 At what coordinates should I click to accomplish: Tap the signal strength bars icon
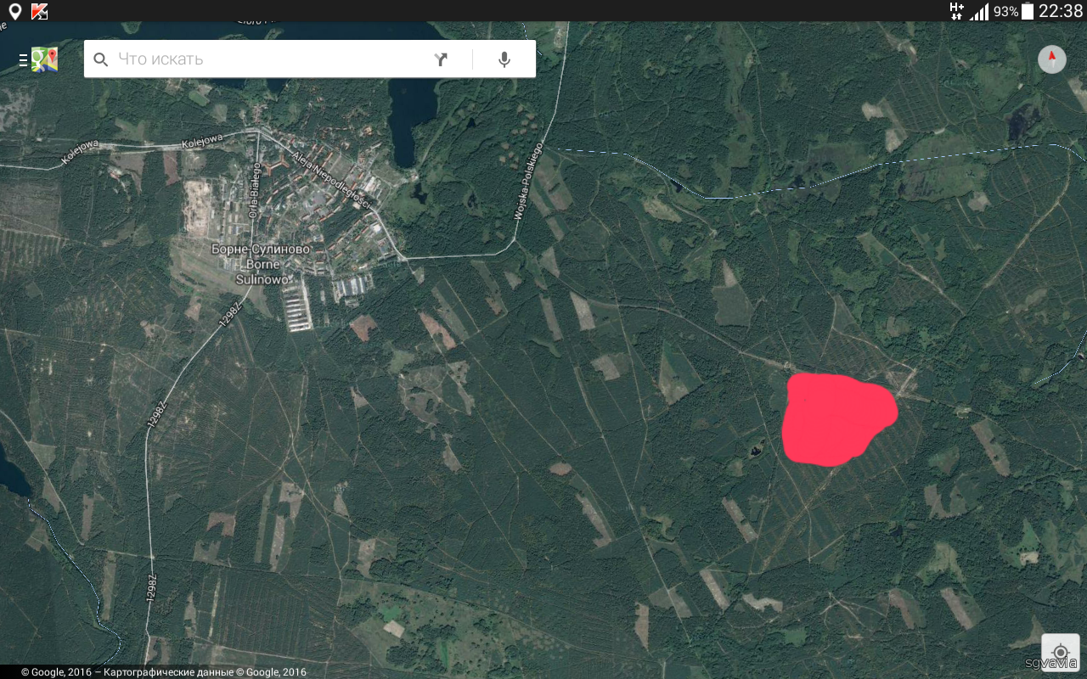pos(980,12)
